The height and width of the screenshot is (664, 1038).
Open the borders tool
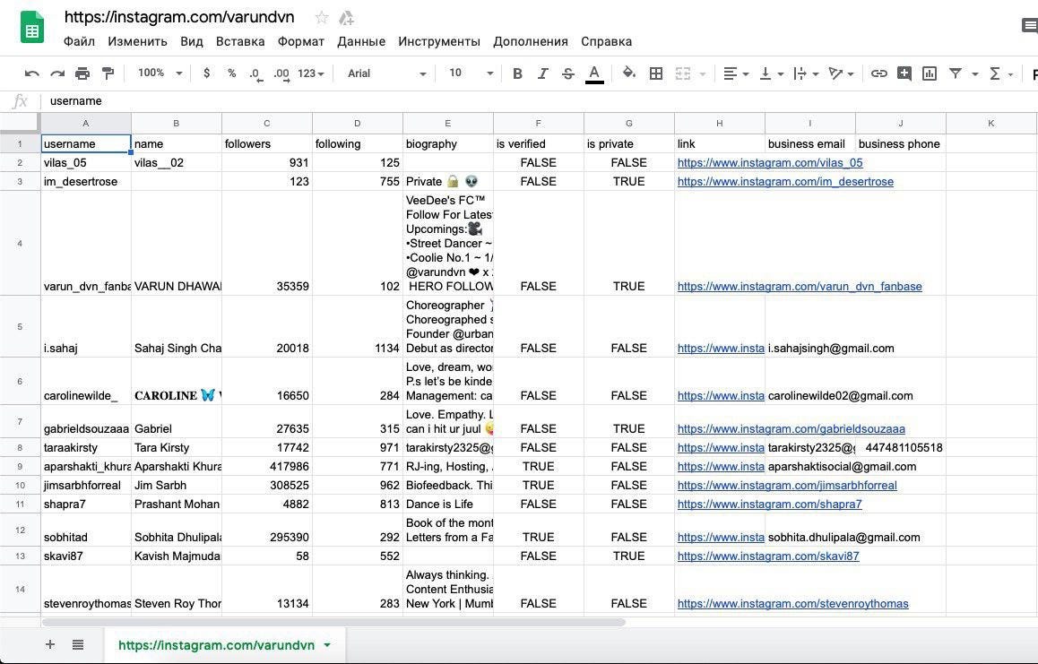pyautogui.click(x=656, y=73)
